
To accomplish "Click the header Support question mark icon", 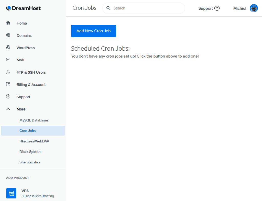I will click(217, 8).
